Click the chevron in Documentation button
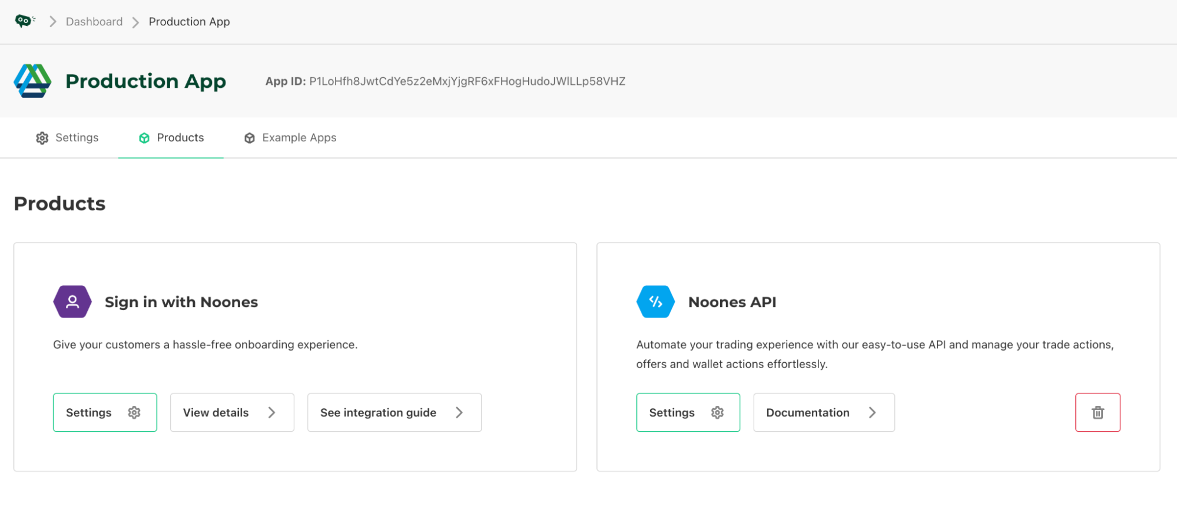 click(x=873, y=412)
